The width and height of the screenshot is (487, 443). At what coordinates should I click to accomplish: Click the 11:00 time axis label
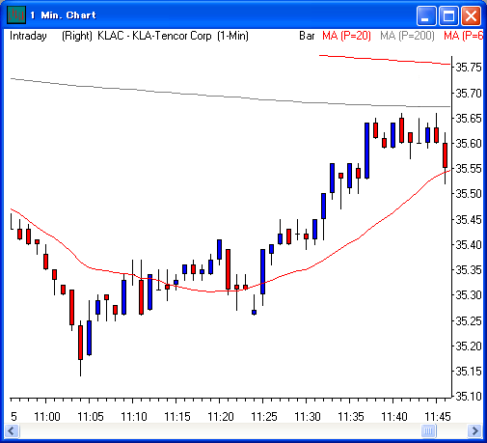tap(47, 417)
